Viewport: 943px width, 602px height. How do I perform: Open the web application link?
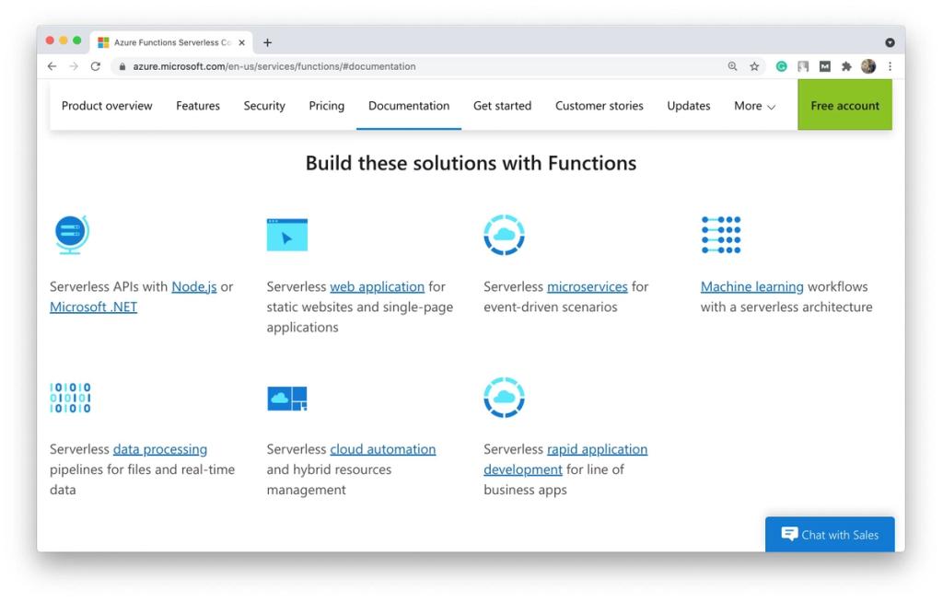(377, 287)
